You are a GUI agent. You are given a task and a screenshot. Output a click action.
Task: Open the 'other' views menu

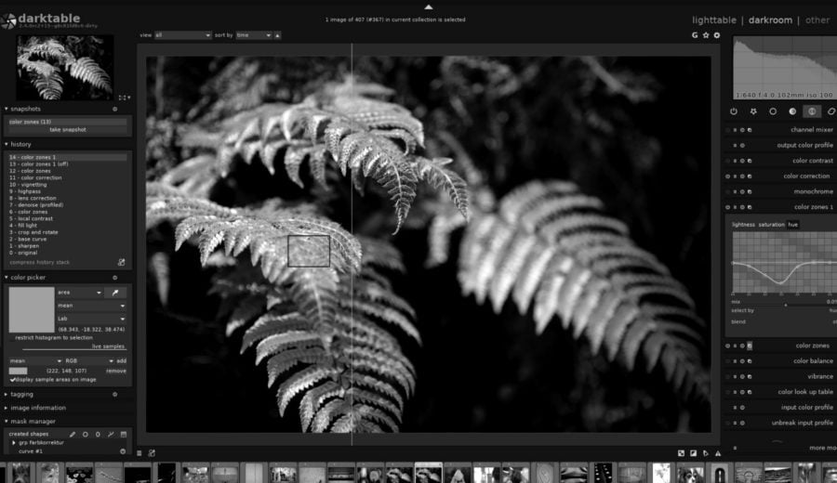817,20
